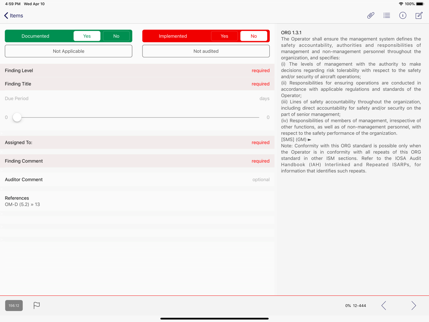This screenshot has height=322, width=429.
Task: Mark item as Not Applicable
Action: pos(68,51)
